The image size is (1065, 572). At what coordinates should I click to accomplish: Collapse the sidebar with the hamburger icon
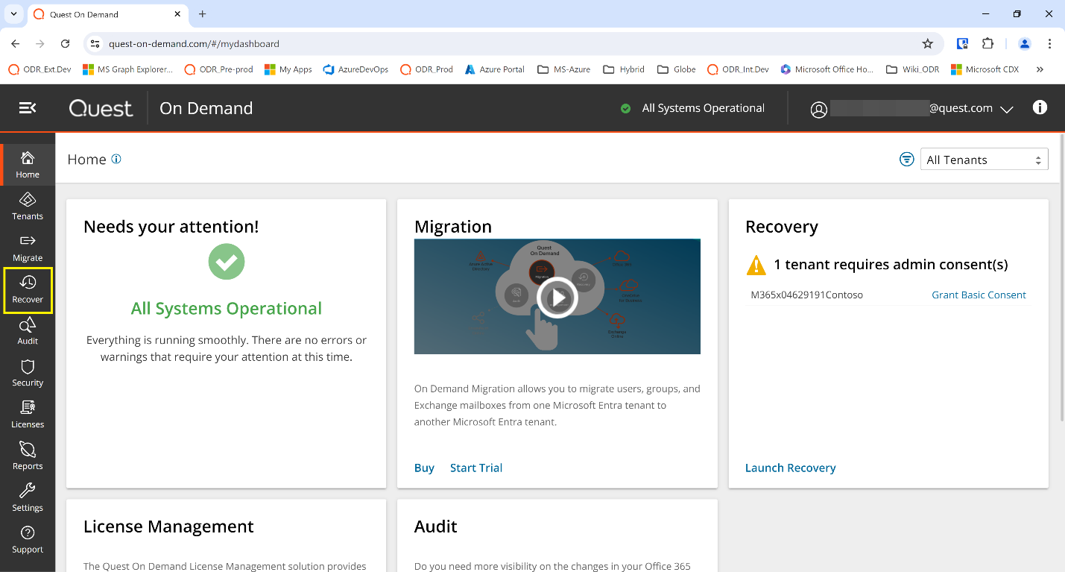click(x=28, y=108)
